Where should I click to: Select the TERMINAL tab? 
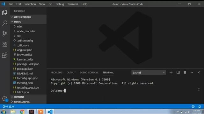[x=108, y=73]
